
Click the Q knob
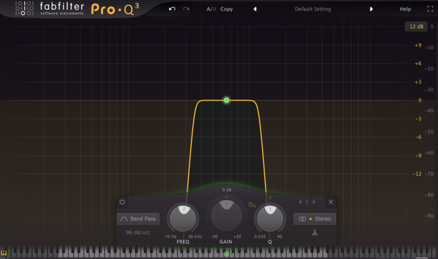(x=270, y=219)
